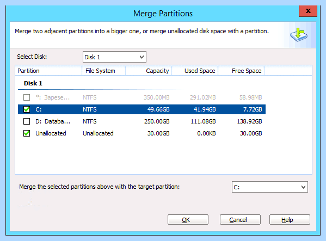Viewport: 326px width, 241px height.
Task: Click the 49.66GB capacity value
Action: (x=158, y=109)
